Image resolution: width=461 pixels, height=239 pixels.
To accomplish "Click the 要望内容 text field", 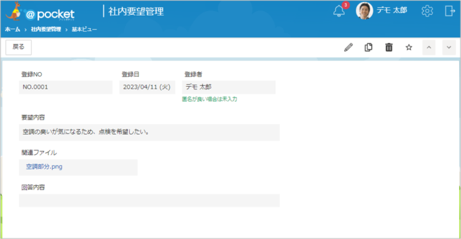I will click(x=149, y=132).
